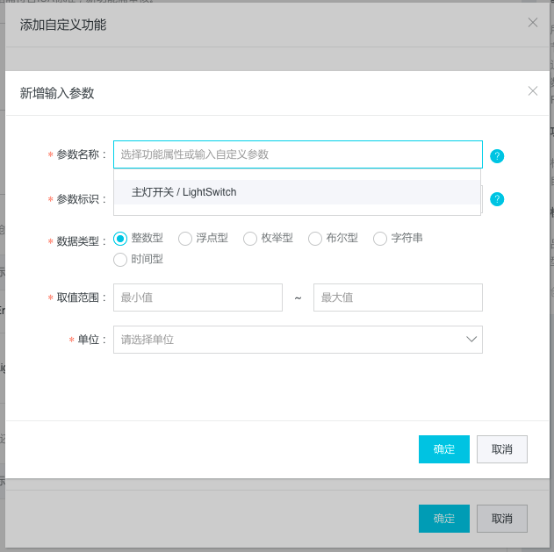Select the 字符串 data type radio
Image resolution: width=554 pixels, height=552 pixels.
pyautogui.click(x=380, y=238)
